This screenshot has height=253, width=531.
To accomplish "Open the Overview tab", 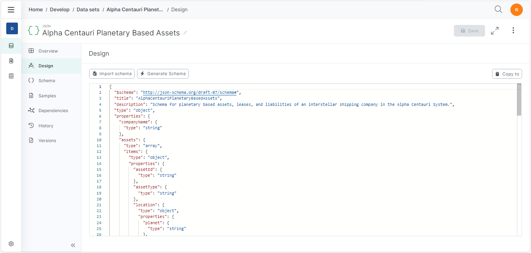I will pos(51,51).
